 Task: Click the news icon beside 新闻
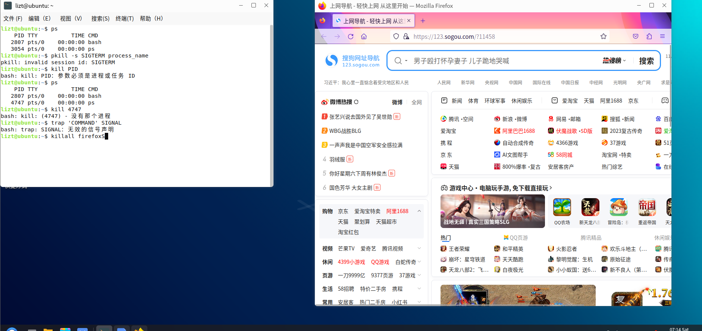(444, 100)
